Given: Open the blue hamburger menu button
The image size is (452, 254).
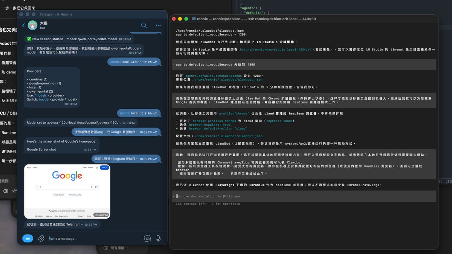Looking at the screenshot, I should click(x=27, y=238).
